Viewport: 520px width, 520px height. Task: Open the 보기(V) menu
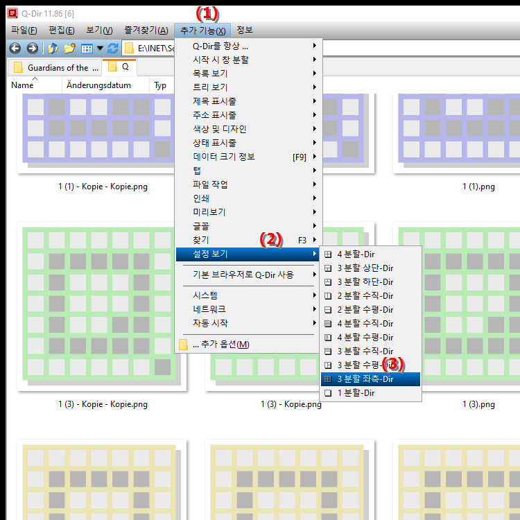pyautogui.click(x=99, y=31)
